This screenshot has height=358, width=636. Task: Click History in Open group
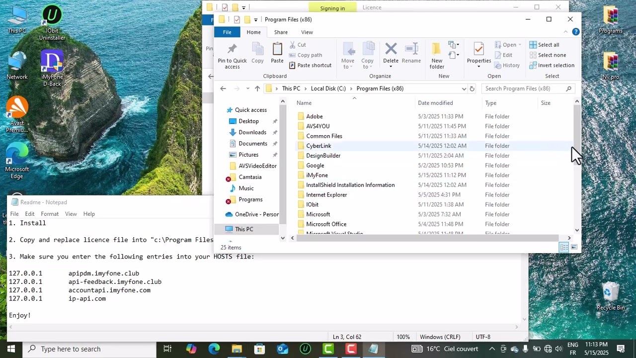[x=507, y=65]
